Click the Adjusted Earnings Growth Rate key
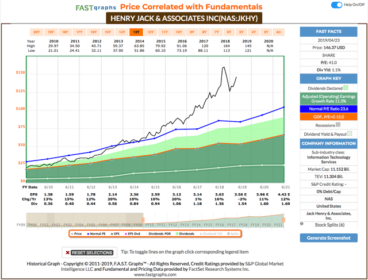368x280 pixels. 328,99
